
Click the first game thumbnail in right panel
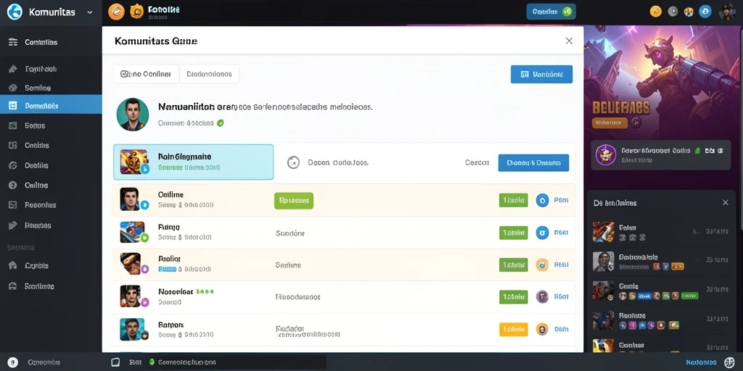pos(603,232)
